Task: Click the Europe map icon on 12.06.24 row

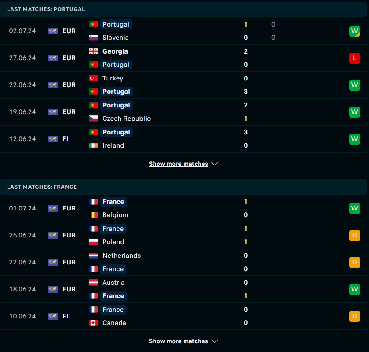Action: pyautogui.click(x=53, y=139)
